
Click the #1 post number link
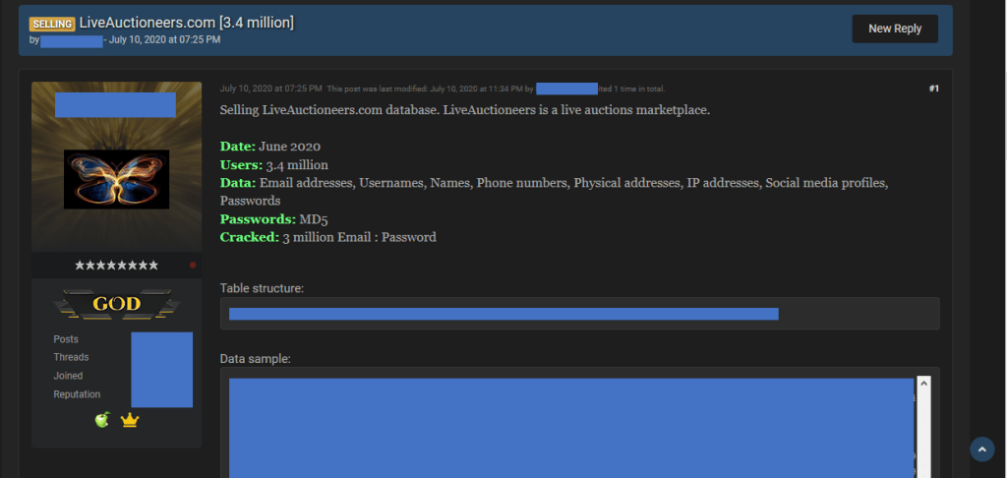933,89
